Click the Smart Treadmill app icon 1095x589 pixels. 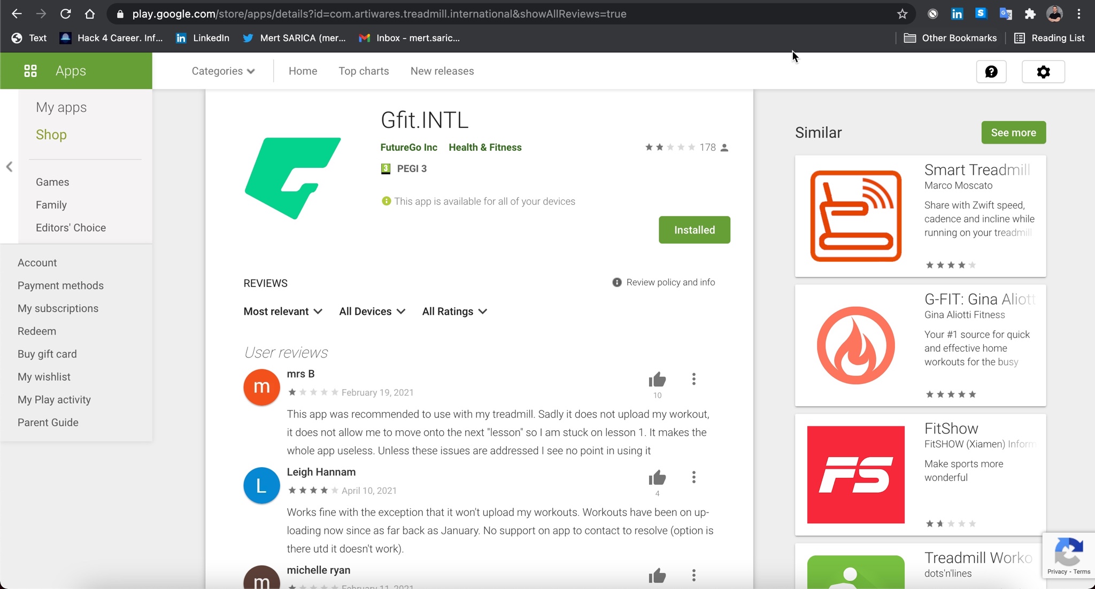(x=856, y=215)
